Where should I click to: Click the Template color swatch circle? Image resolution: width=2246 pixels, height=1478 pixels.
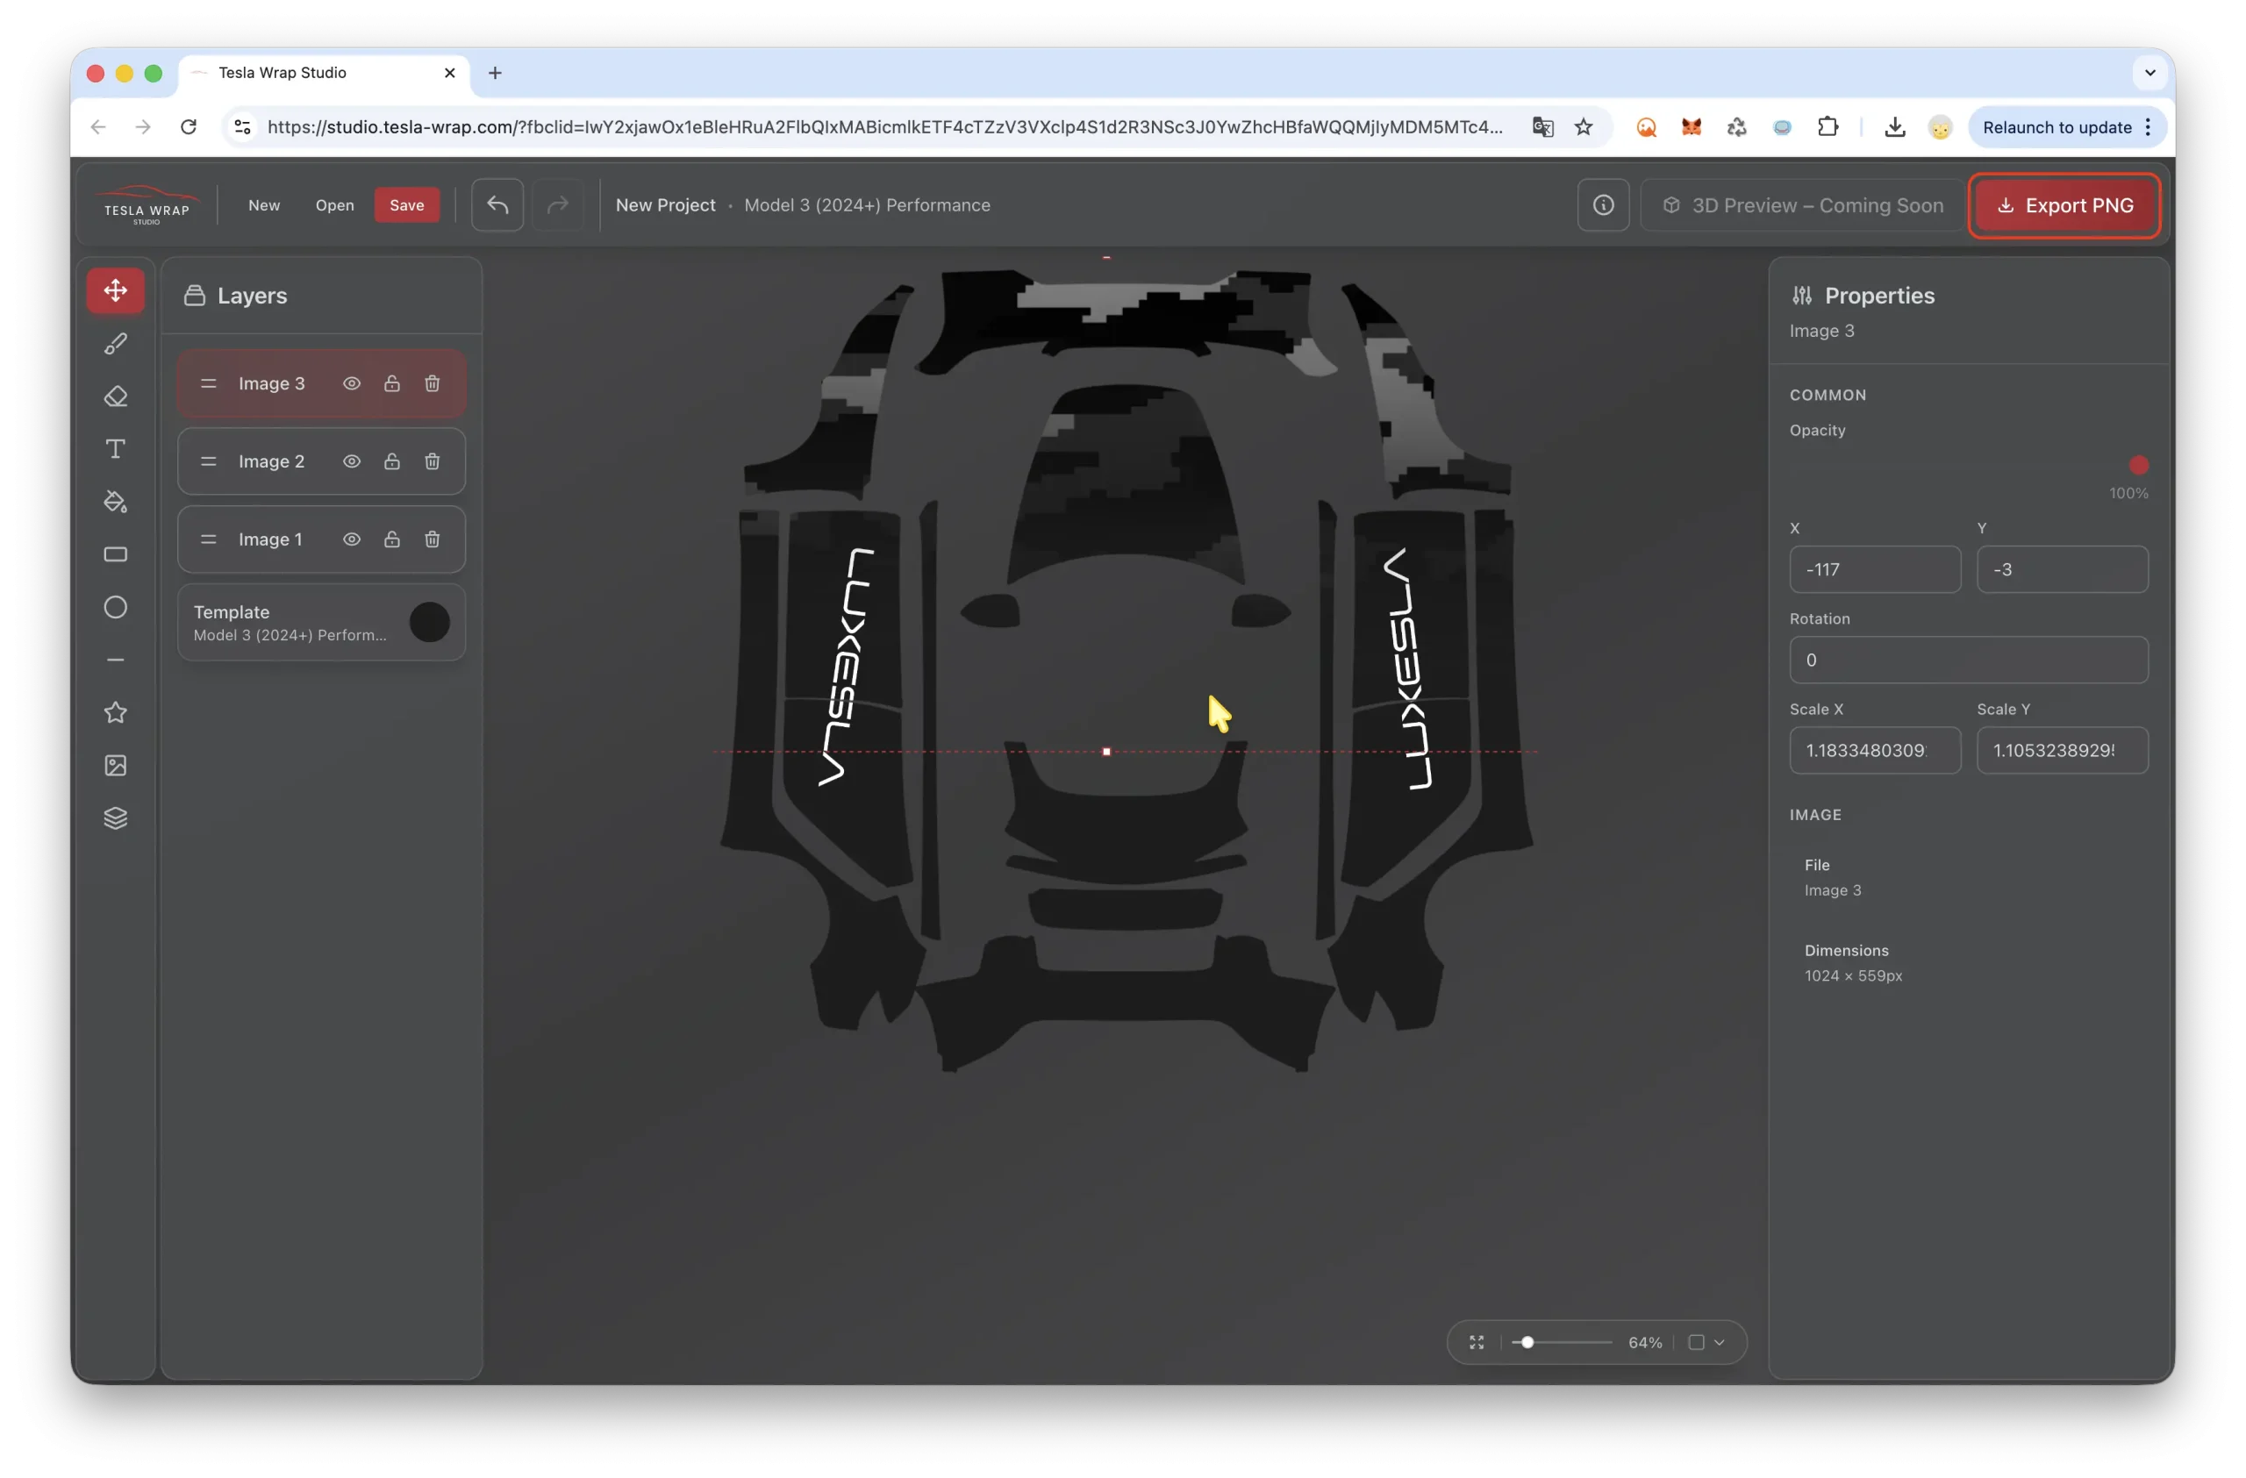(x=429, y=623)
